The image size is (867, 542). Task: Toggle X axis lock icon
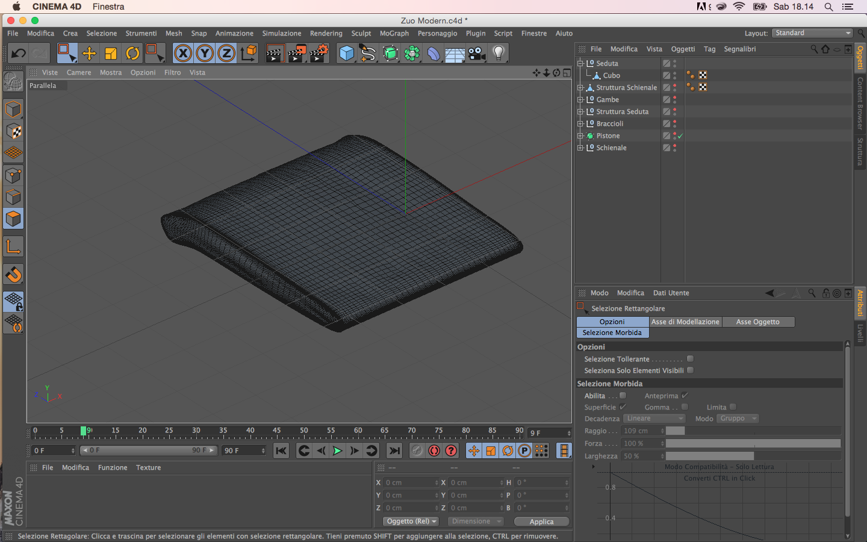183,54
